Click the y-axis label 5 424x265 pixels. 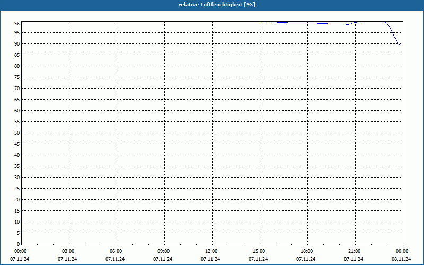[18, 233]
